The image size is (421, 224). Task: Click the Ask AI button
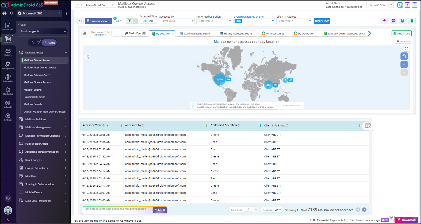160,210
